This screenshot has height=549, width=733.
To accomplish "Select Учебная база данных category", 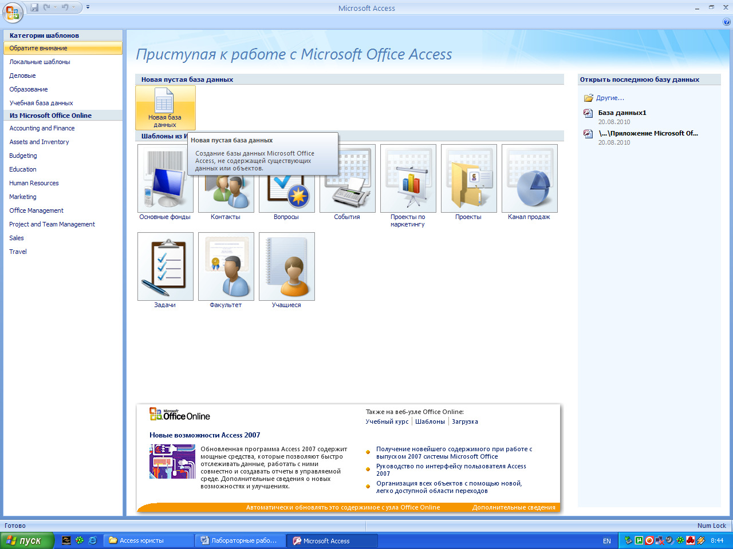I will [63, 103].
